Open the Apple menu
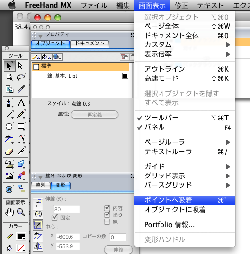The image size is (250, 254). point(12,5)
